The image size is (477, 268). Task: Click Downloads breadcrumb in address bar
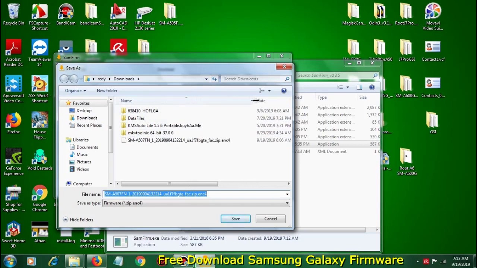124,79
